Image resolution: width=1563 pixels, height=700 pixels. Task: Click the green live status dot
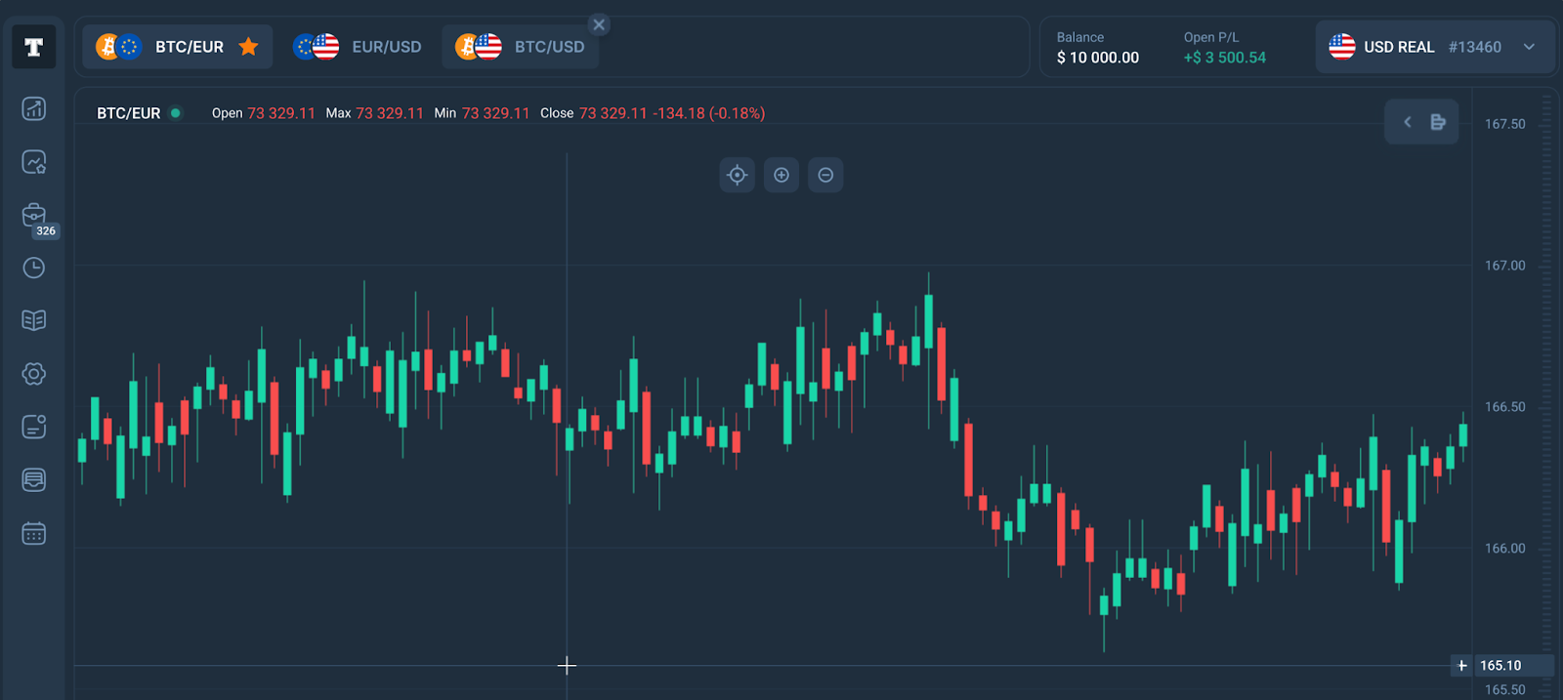pos(176,113)
